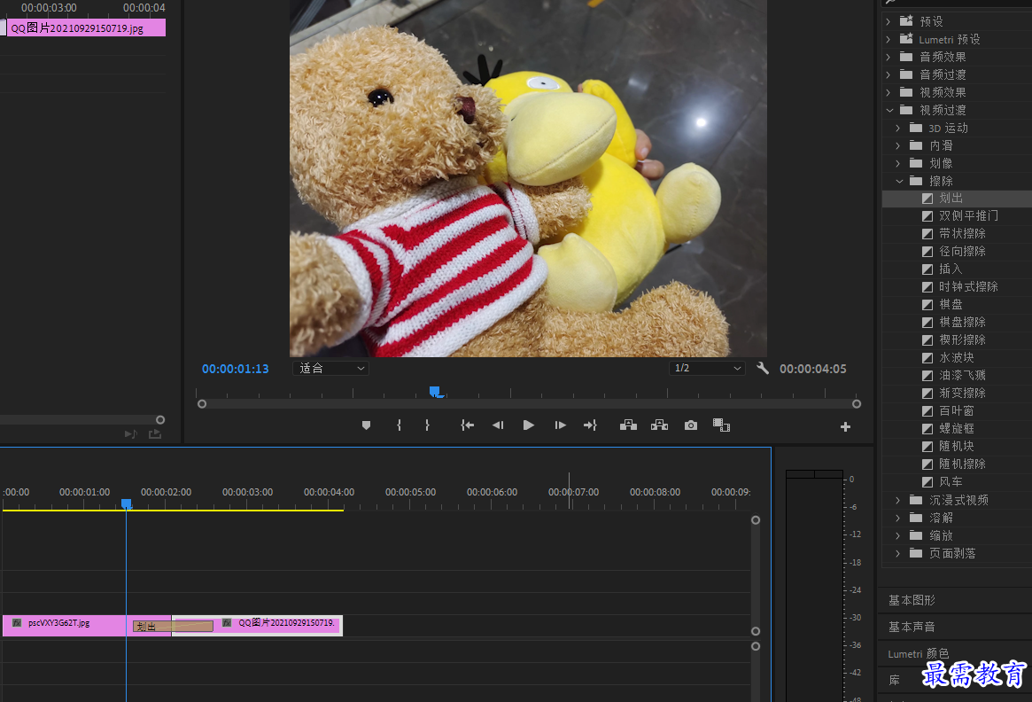The image size is (1032, 702).
Task: Select QQ图片20210929150719 clip in timeline
Action: [x=276, y=626]
